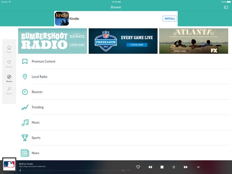Favorite the current station with heart
Viewport: 232px width, 174px height.
coord(138,167)
